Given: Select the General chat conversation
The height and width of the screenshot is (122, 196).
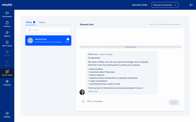Looking at the screenshot, I should point(48,40).
